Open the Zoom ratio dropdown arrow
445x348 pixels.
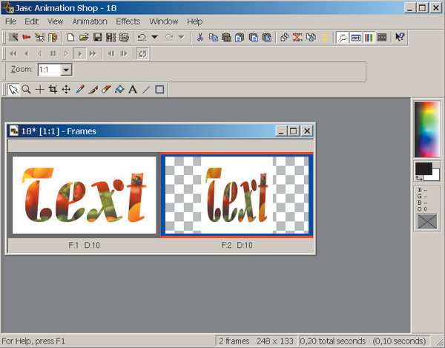(67, 70)
